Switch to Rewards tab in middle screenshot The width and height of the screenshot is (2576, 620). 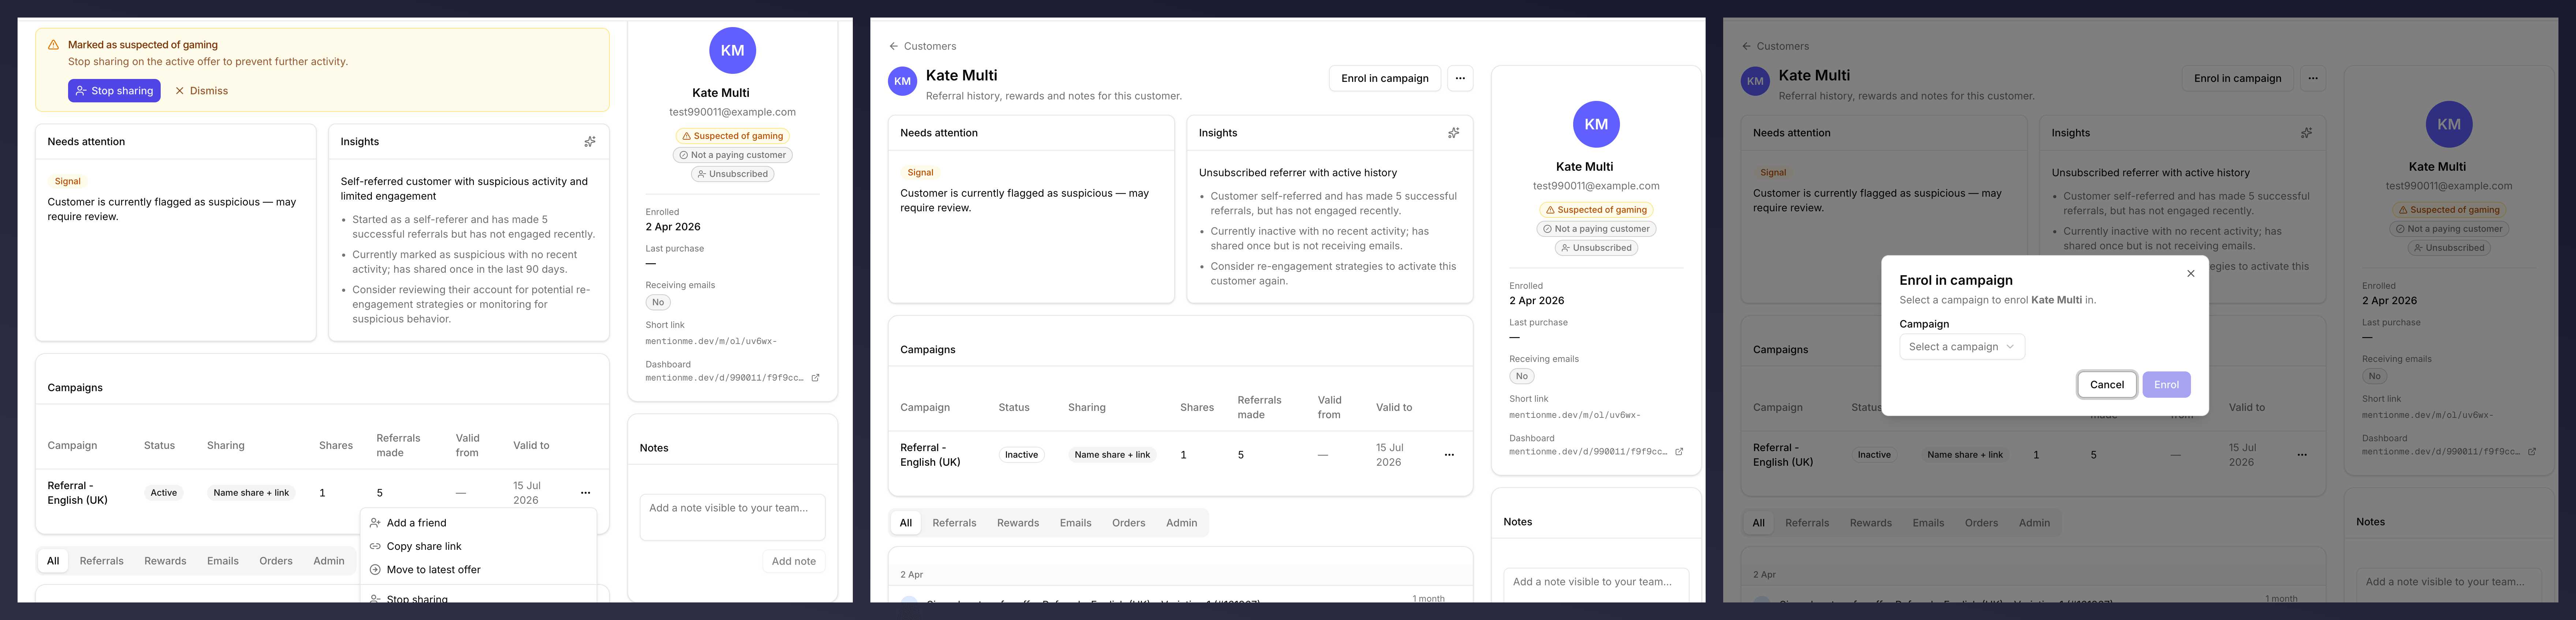(1018, 523)
